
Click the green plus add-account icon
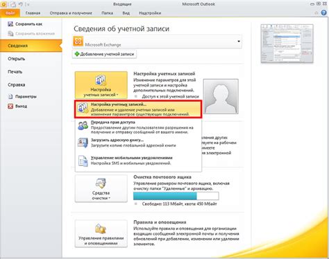pos(77,54)
